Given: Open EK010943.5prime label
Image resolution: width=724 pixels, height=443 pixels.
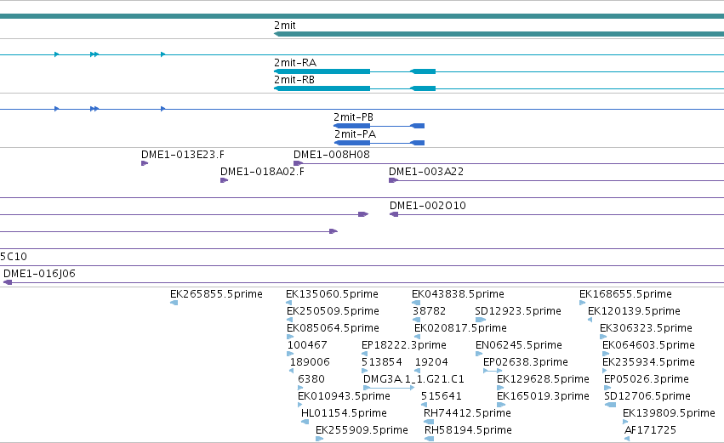Looking at the screenshot, I should 344,396.
